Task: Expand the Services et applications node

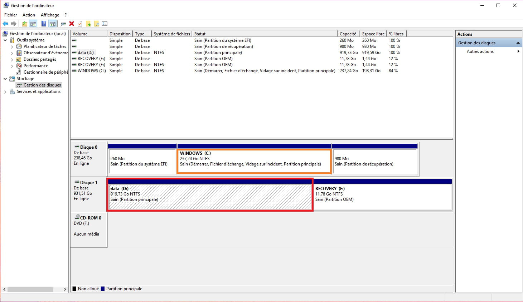Action: [x=5, y=92]
